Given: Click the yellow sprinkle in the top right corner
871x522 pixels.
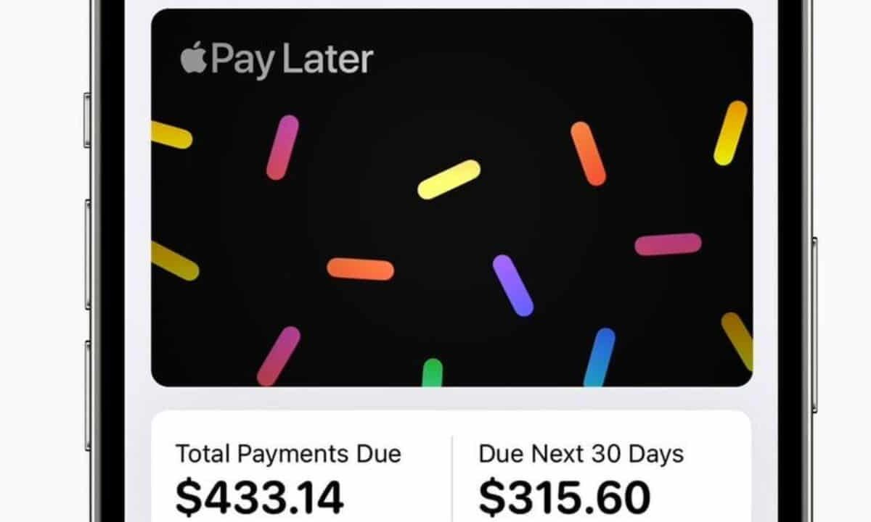Looking at the screenshot, I should point(724,138).
